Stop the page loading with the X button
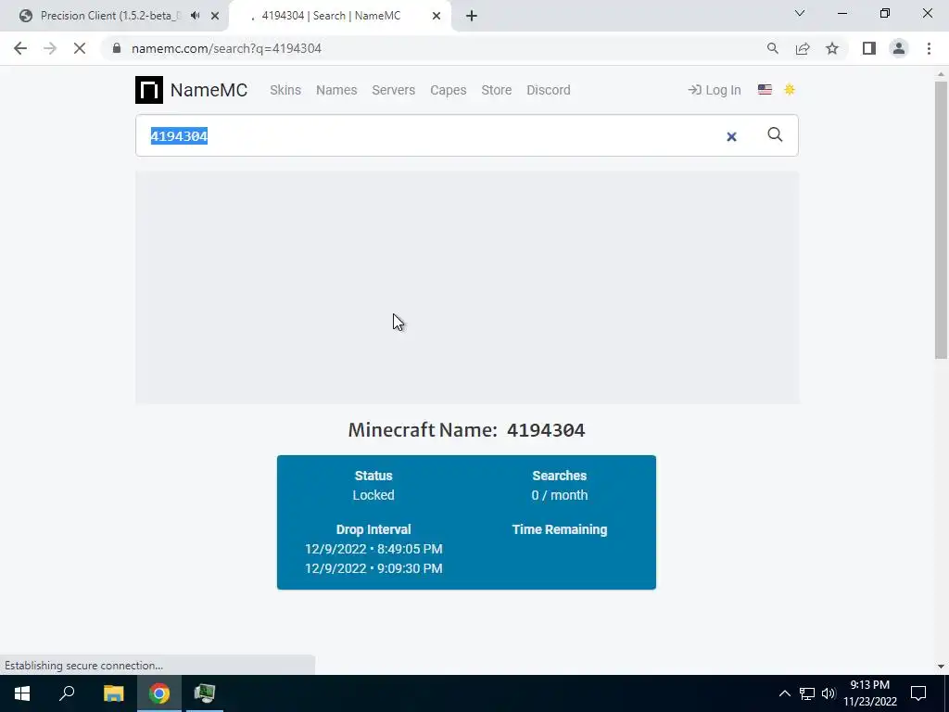The height and width of the screenshot is (712, 949). [80, 48]
